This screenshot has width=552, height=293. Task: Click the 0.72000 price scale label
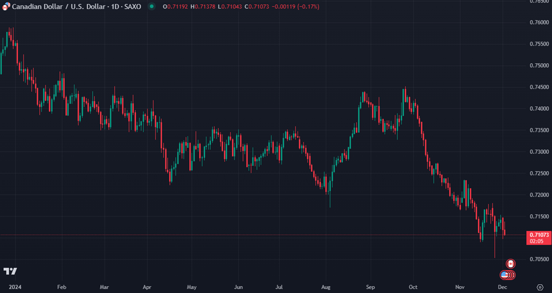pyautogui.click(x=539, y=195)
